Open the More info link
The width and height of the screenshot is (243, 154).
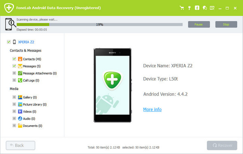[x=152, y=109]
